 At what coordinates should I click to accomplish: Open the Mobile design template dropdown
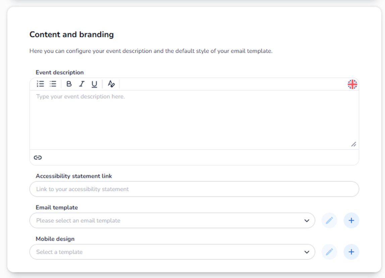pyautogui.click(x=172, y=252)
